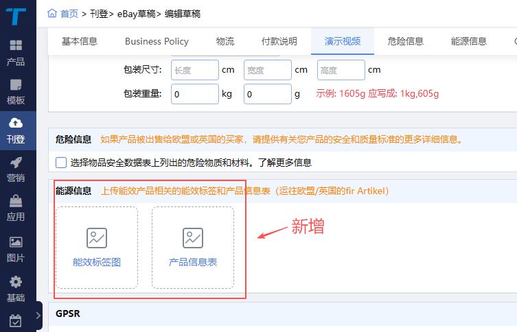The image size is (517, 332).
Task: Open the 模板 templates sidebar icon
Action: click(x=16, y=91)
